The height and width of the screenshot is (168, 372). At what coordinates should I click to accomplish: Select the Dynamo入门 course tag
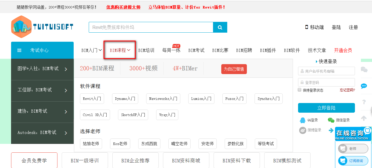click(x=125, y=98)
